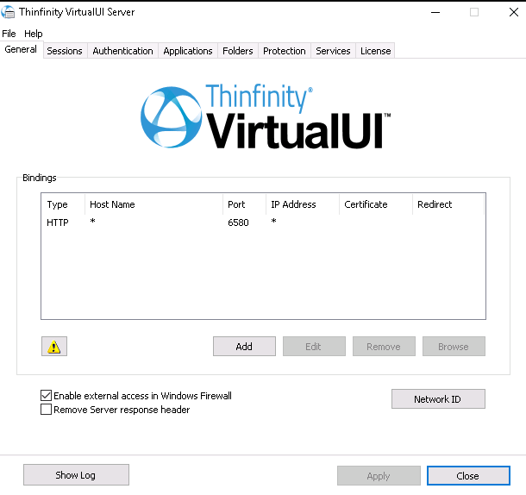
Task: Click the Certificate column header
Action: point(376,204)
